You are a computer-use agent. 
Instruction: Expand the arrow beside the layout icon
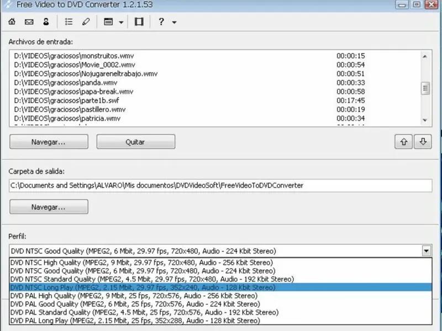[121, 22]
